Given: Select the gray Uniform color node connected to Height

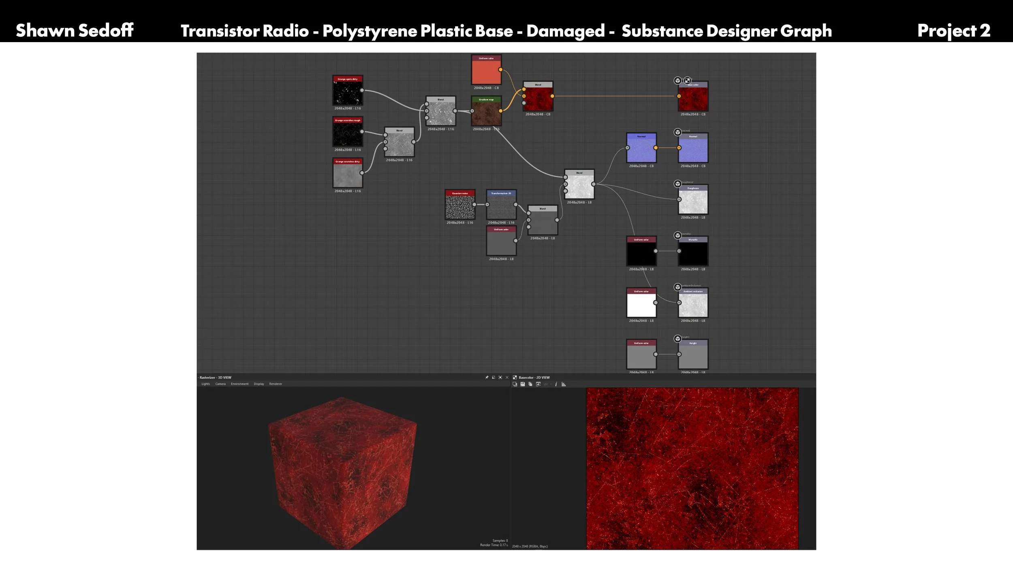Looking at the screenshot, I should [641, 355].
